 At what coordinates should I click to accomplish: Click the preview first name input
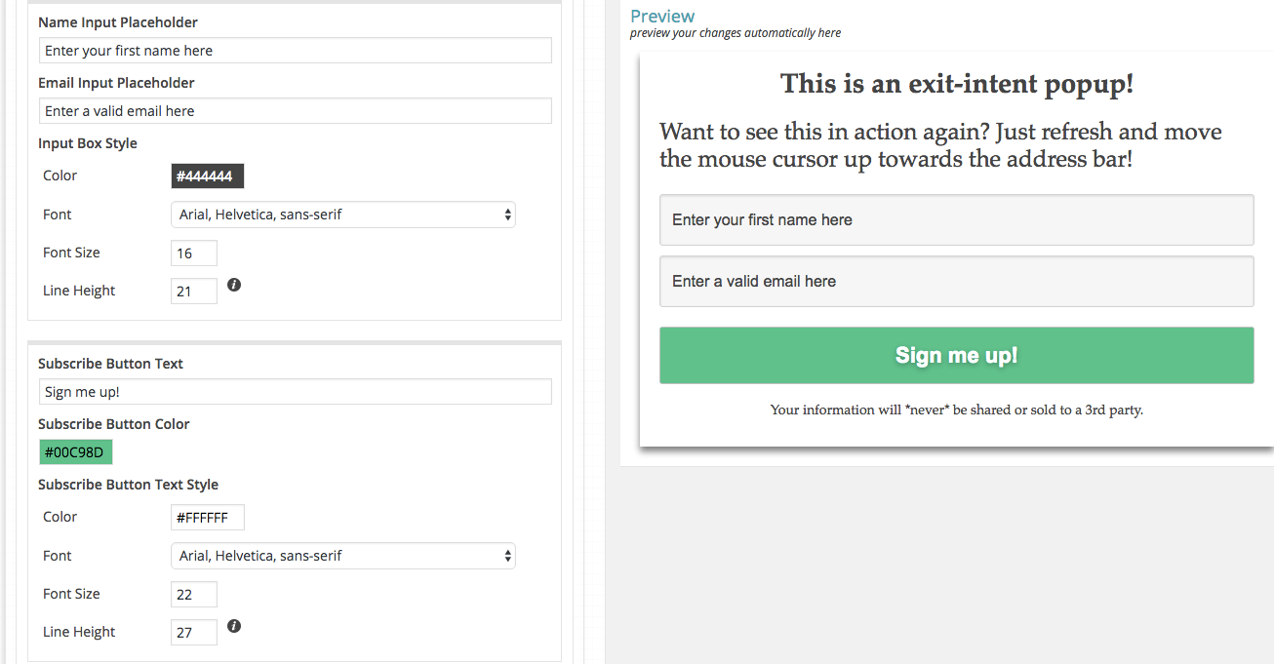click(956, 220)
